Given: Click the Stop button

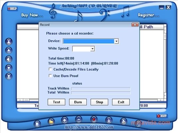Looking at the screenshot, I should point(99,102).
